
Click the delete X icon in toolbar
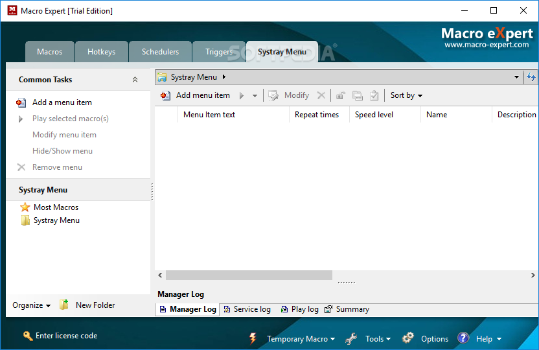321,95
